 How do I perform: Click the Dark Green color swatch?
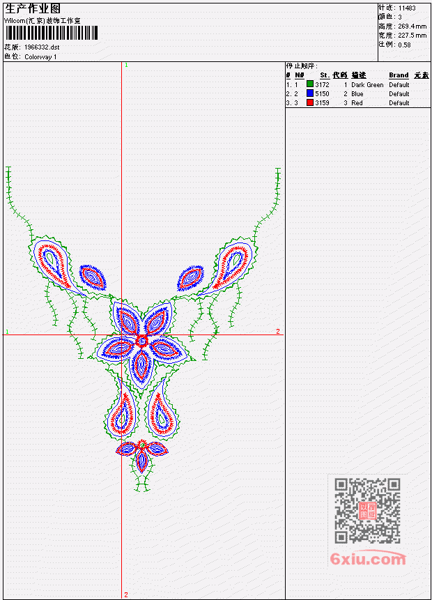[310, 84]
